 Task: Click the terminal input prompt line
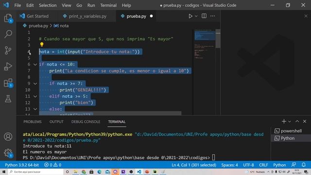coord(119,157)
